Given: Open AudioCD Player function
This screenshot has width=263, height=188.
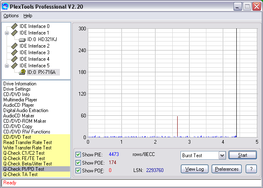Looking at the screenshot, I should (x=18, y=105).
